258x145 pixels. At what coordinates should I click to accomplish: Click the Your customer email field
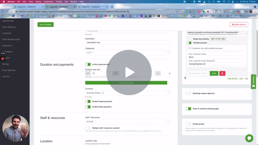pyautogui.click(x=217, y=64)
